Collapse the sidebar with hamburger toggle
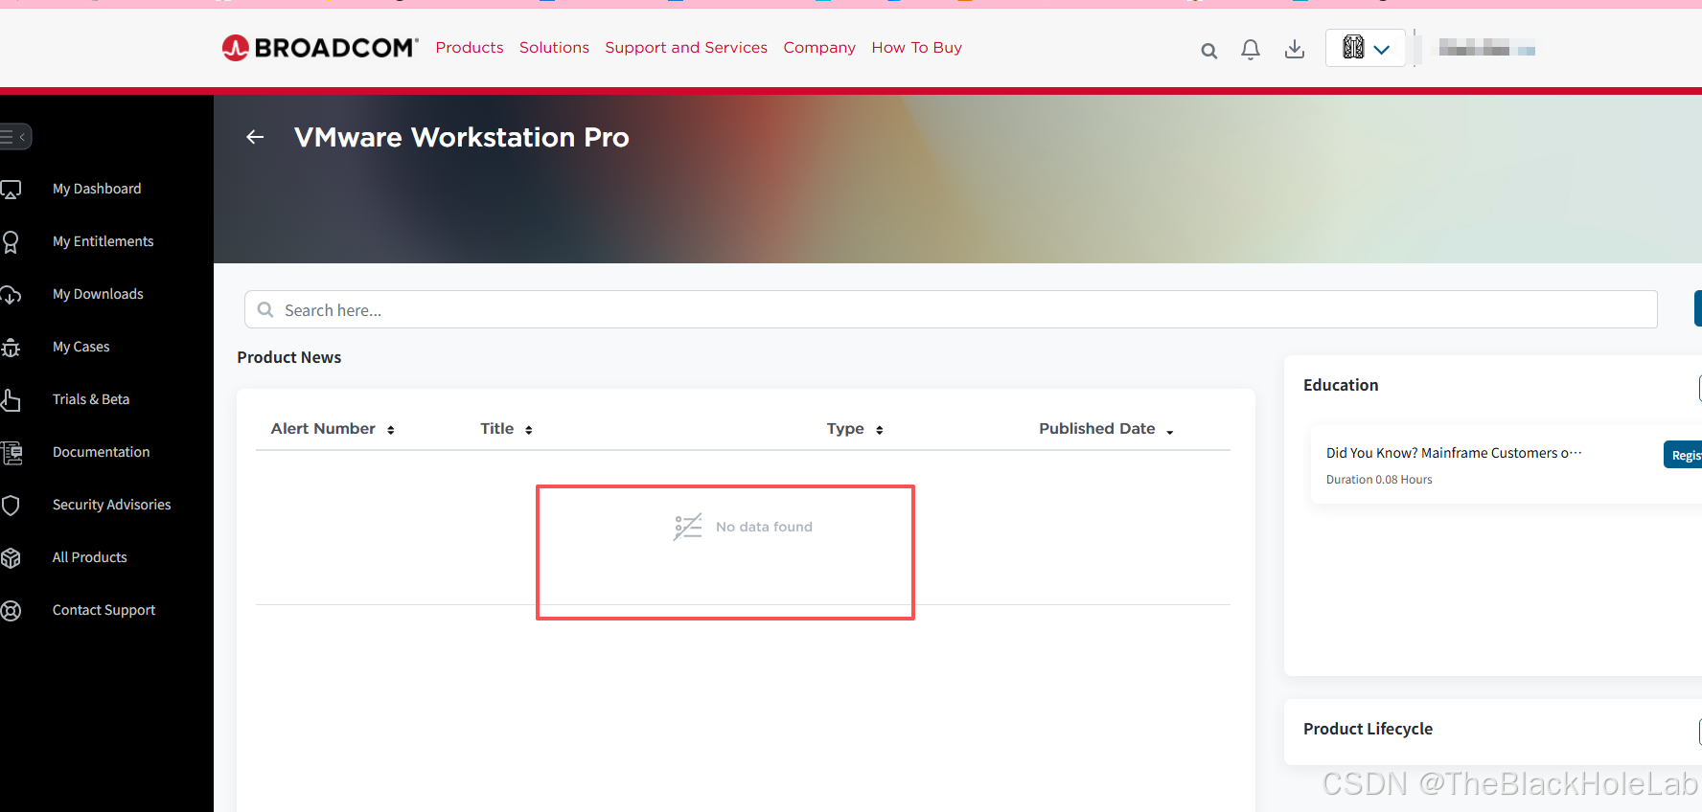The width and height of the screenshot is (1702, 812). [14, 137]
